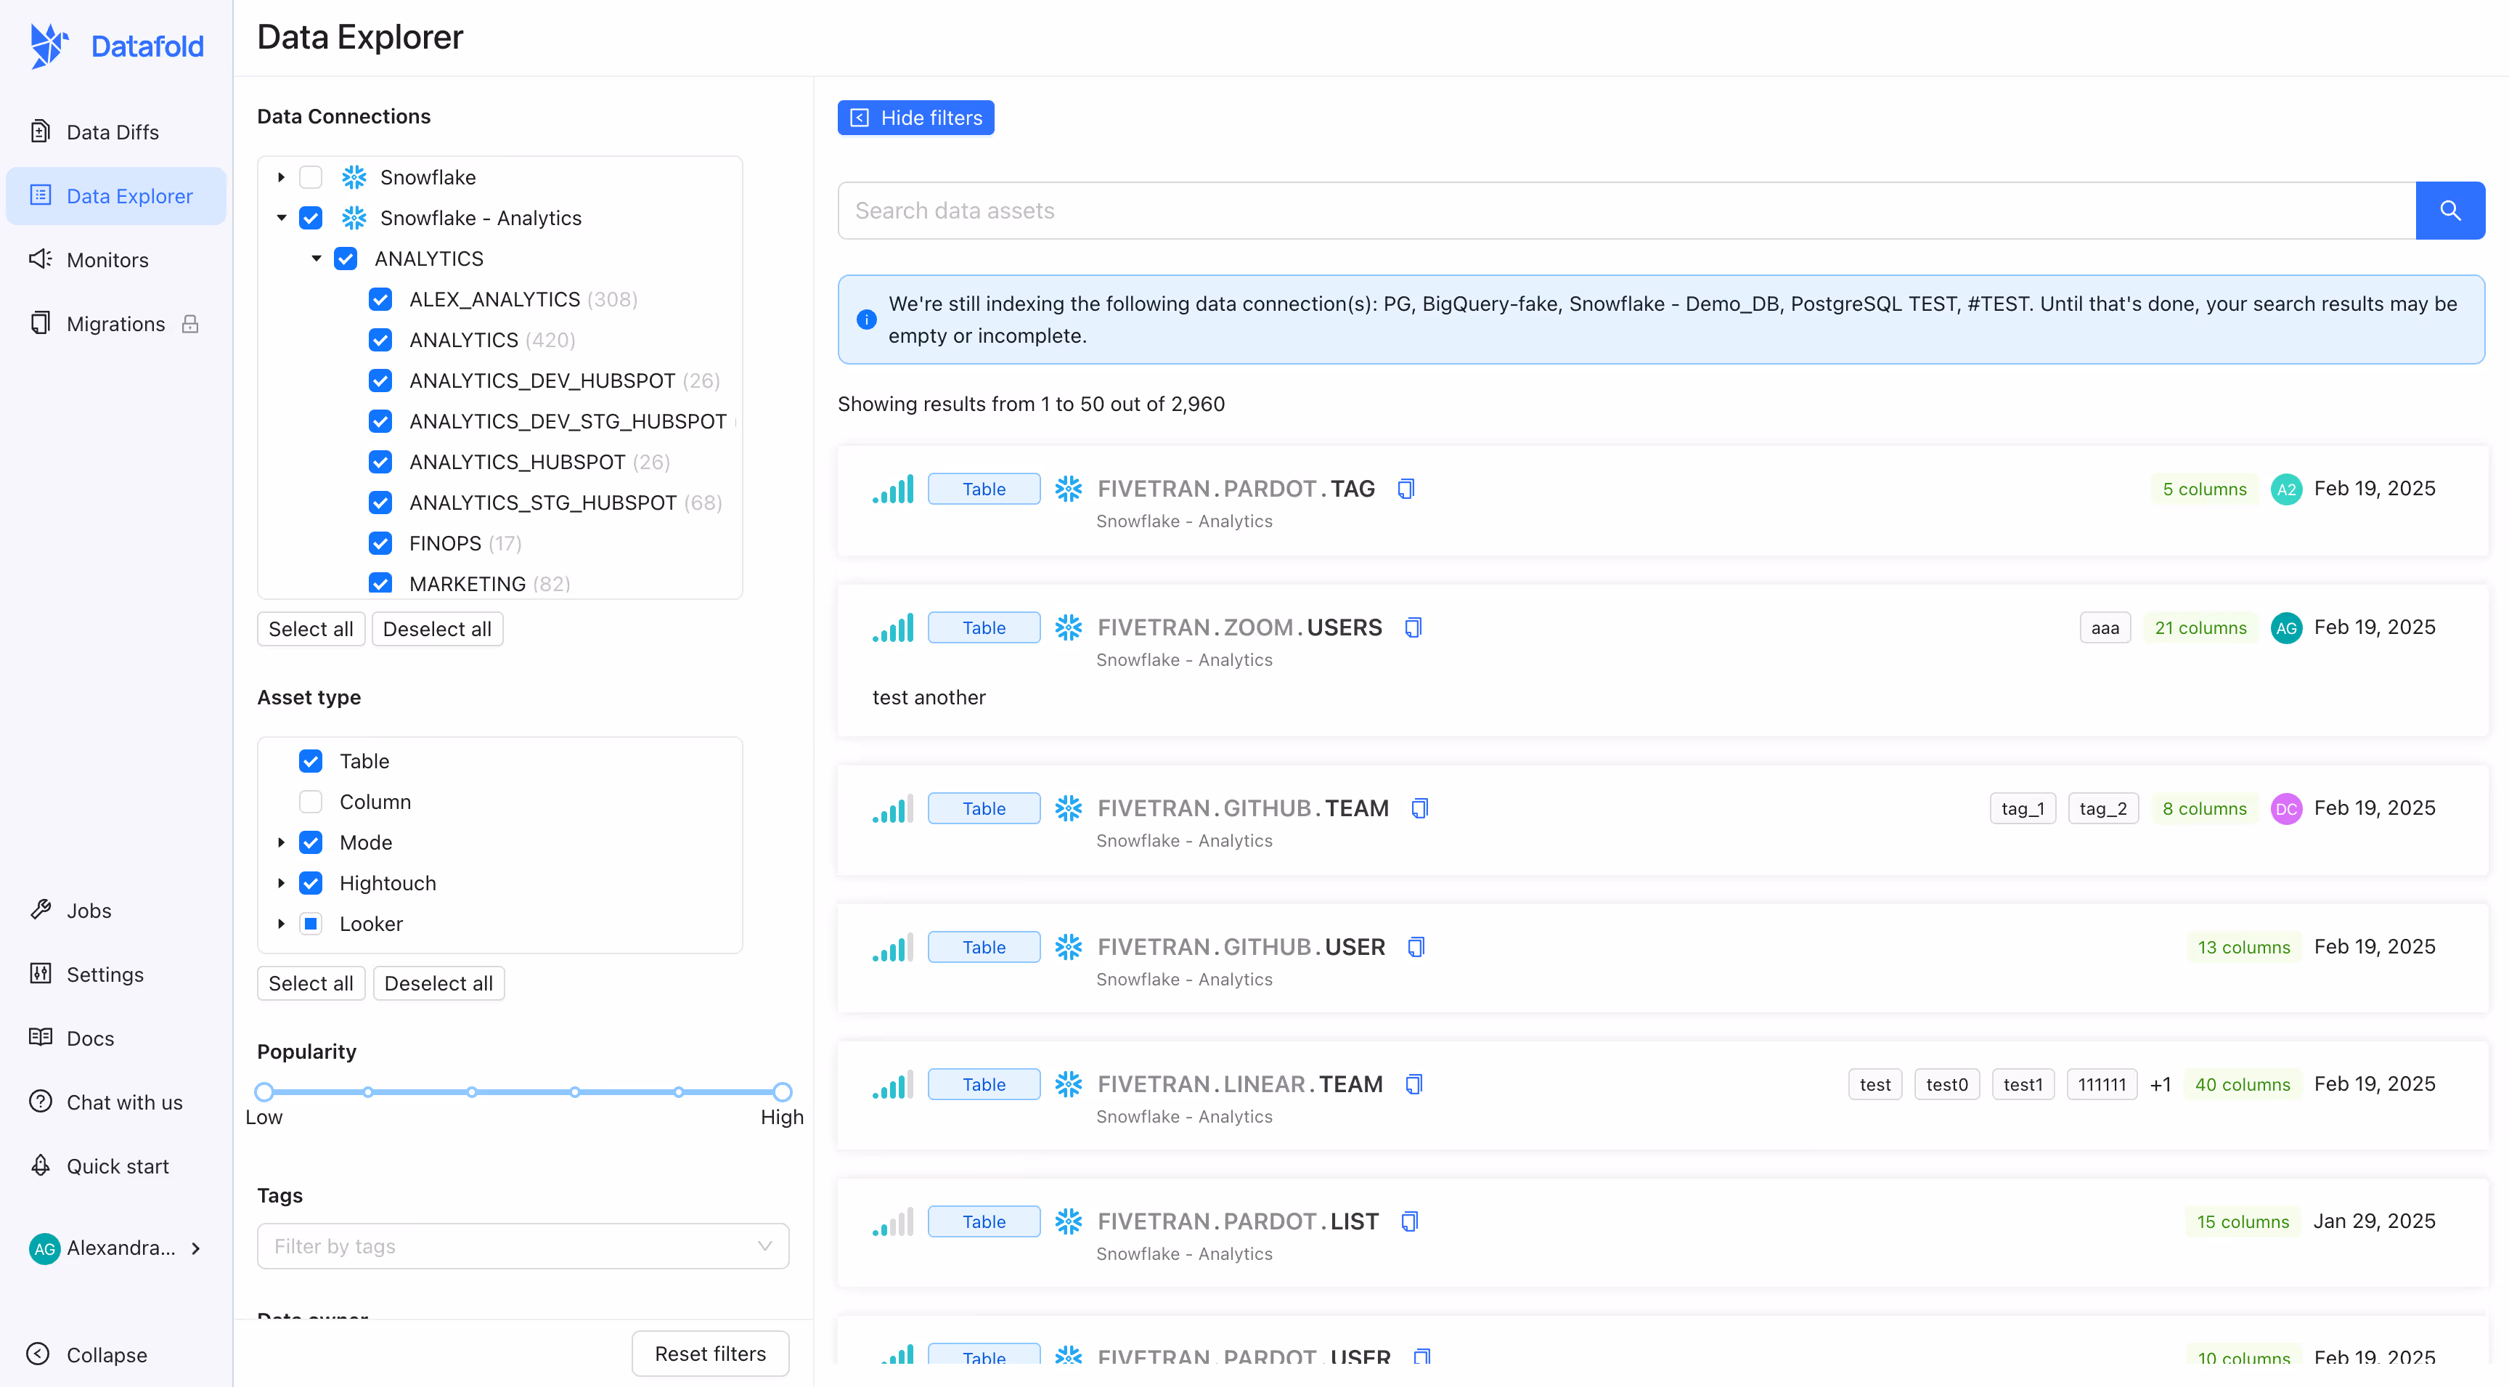Click the Reset filters button
The height and width of the screenshot is (1387, 2509).
710,1354
